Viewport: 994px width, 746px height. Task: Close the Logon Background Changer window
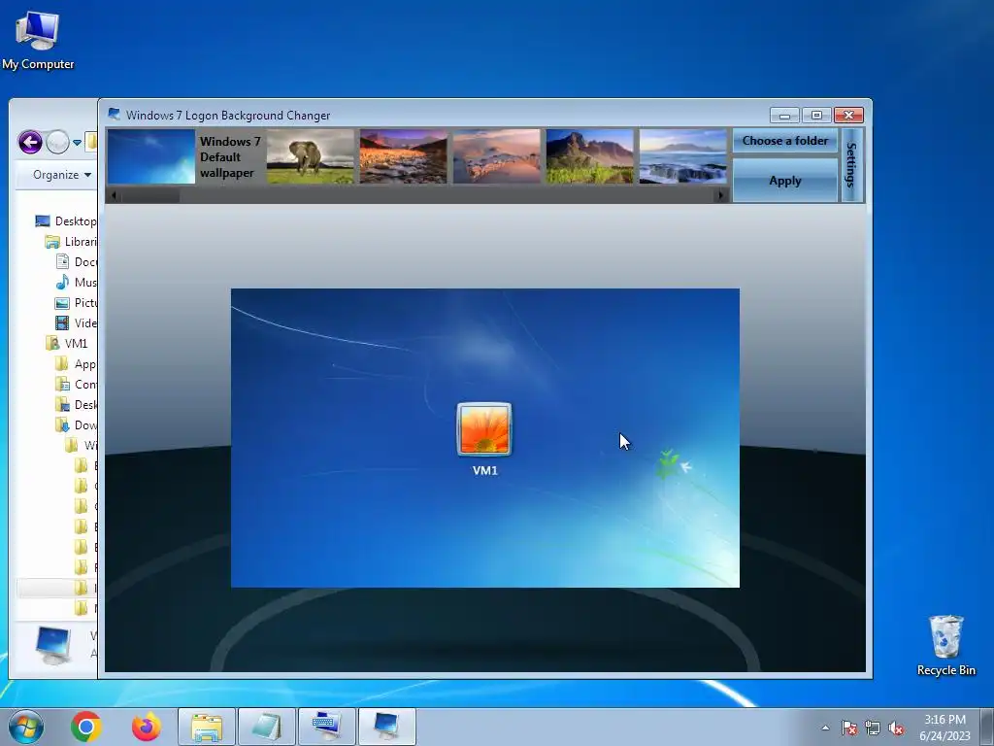pos(848,115)
